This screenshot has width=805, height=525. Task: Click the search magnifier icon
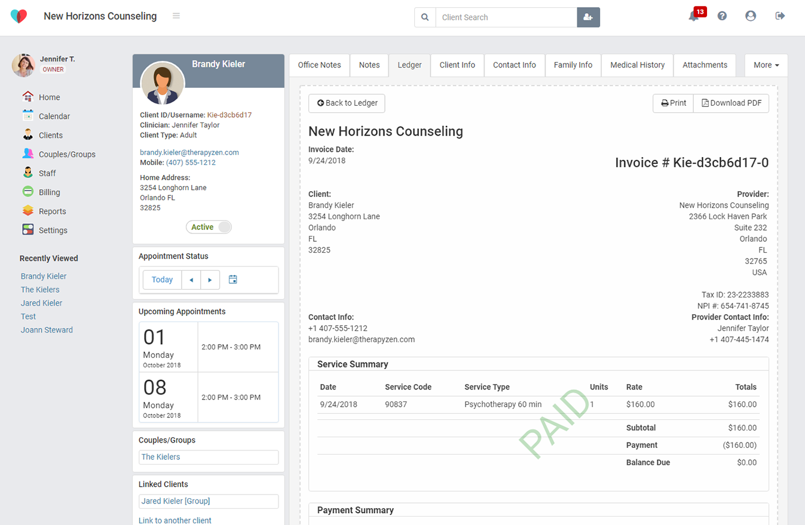point(425,17)
